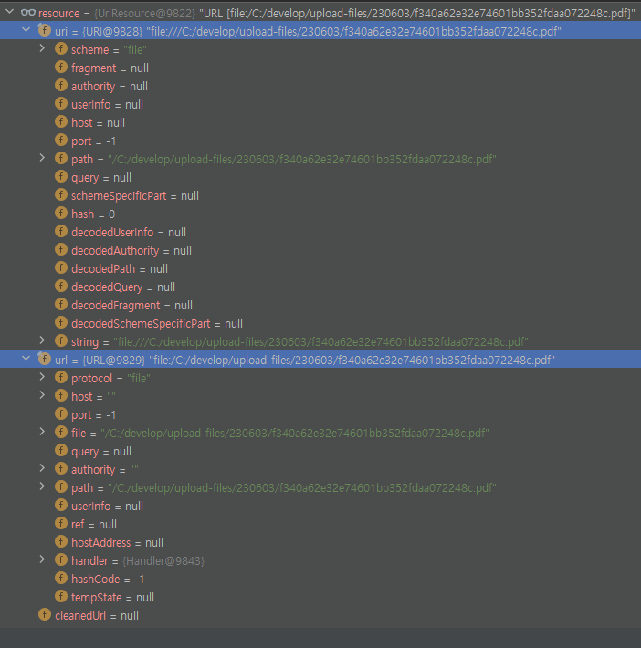The height and width of the screenshot is (648, 641).
Task: Select the query = null row under url
Action: [x=320, y=451]
